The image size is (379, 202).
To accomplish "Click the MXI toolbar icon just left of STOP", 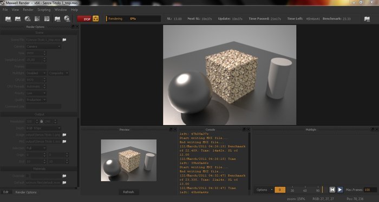I will click(67, 19).
